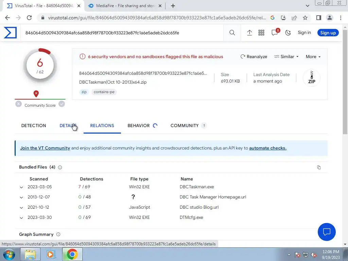The image size is (348, 261).
Task: Click the ZIP file type icon
Action: pos(312,78)
